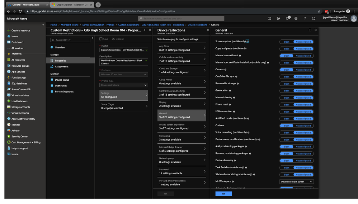Set Screen capture to Block
This screenshot has height=204, width=358.
[287, 42]
